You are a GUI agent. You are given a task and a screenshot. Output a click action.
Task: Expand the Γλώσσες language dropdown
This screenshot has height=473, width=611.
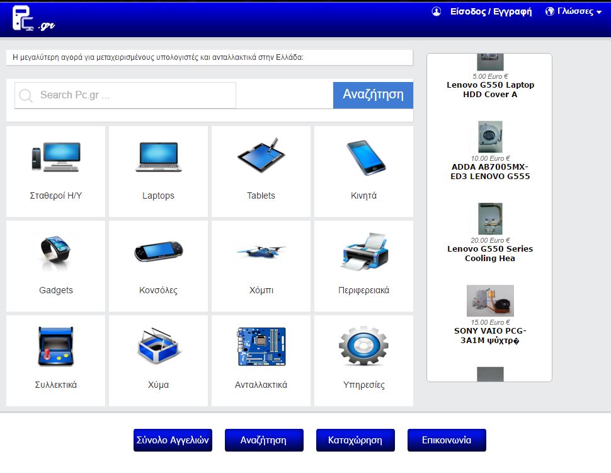574,11
